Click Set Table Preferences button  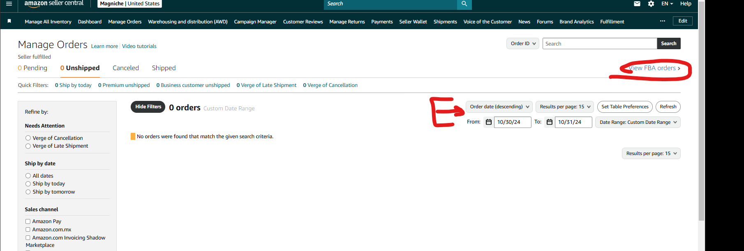coord(625,107)
